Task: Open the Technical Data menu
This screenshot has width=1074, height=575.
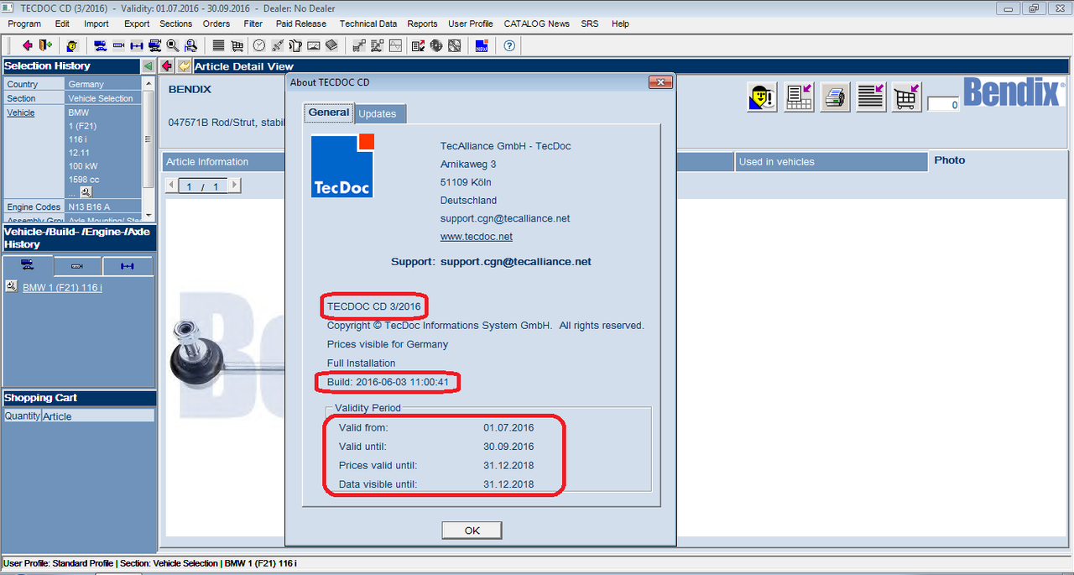Action: (369, 24)
